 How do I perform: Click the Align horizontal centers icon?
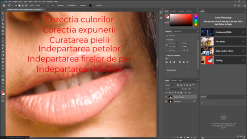click(x=171, y=62)
